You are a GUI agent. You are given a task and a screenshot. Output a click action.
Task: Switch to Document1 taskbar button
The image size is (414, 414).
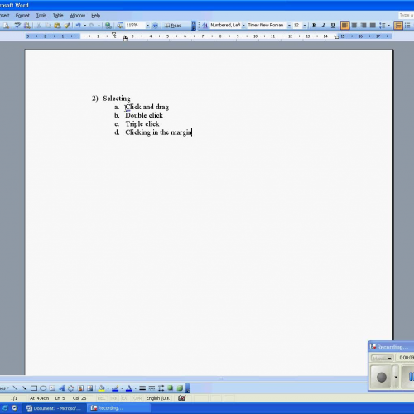pyautogui.click(x=55, y=408)
